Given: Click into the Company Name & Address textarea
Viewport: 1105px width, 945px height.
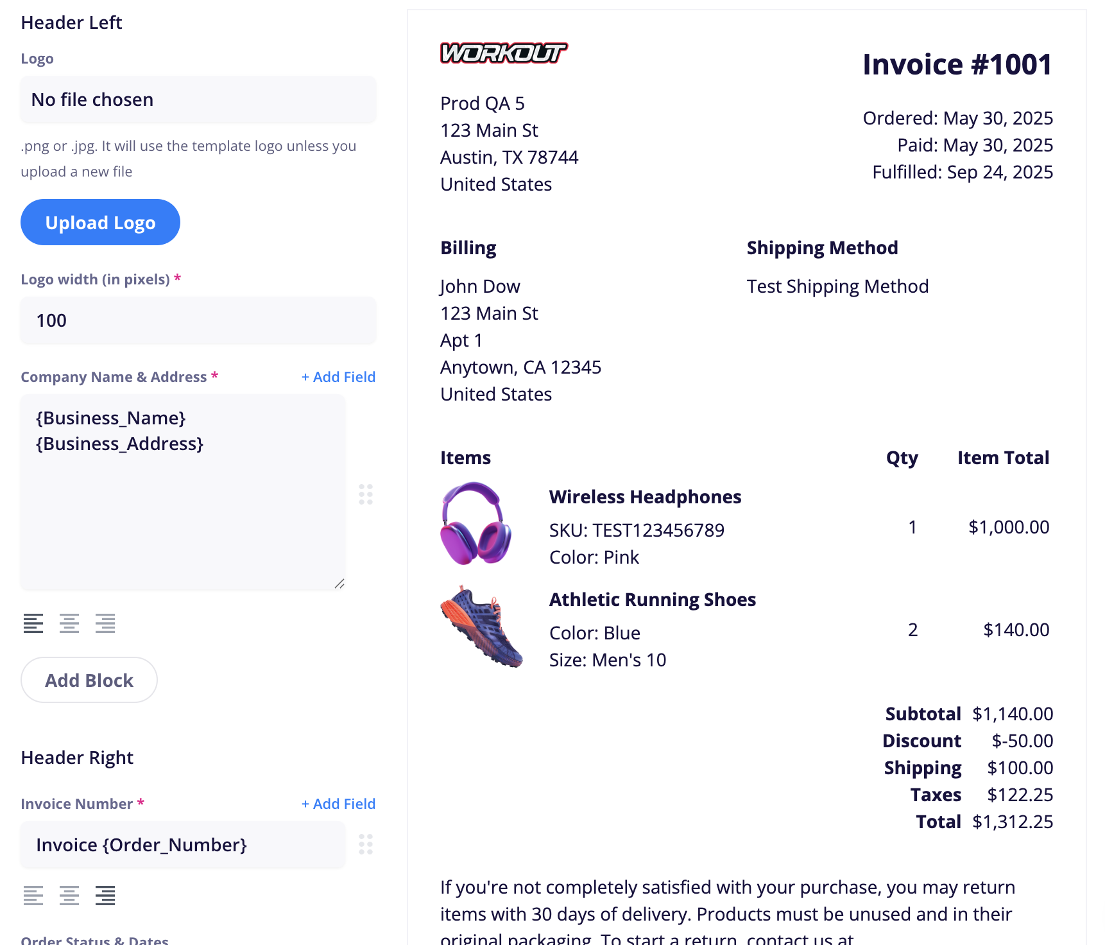Looking at the screenshot, I should point(183,492).
